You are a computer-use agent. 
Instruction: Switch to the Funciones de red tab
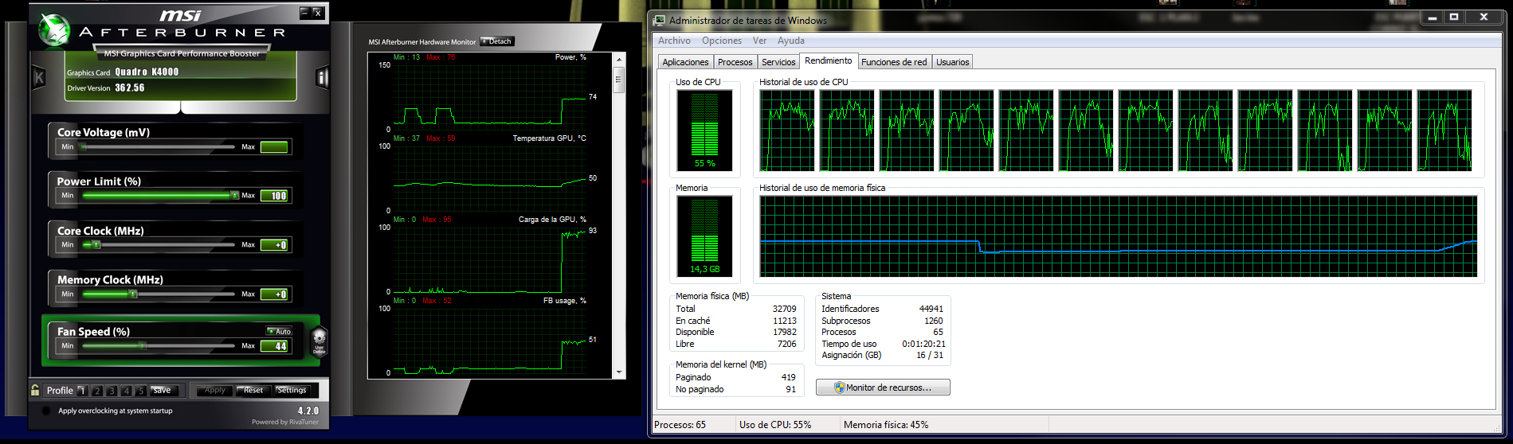click(x=894, y=62)
